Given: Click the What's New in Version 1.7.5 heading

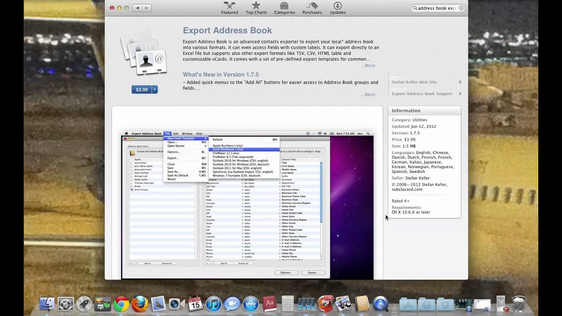Looking at the screenshot, I should 221,75.
